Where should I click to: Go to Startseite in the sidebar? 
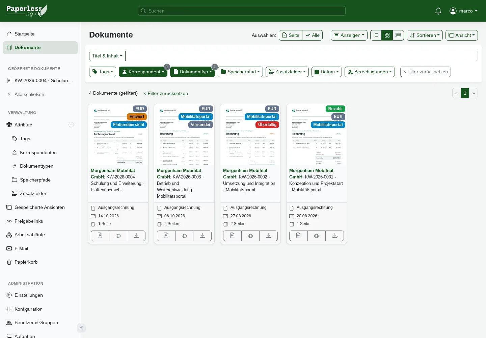40,34
